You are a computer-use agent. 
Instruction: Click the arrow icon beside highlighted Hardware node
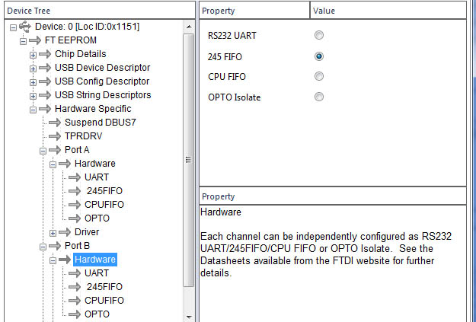[x=65, y=260]
